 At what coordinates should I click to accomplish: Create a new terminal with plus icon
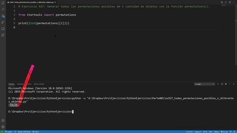click(x=218, y=84)
